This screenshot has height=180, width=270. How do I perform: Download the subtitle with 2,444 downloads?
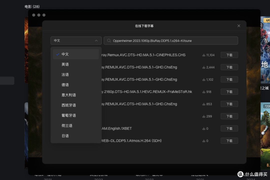pos(229,67)
